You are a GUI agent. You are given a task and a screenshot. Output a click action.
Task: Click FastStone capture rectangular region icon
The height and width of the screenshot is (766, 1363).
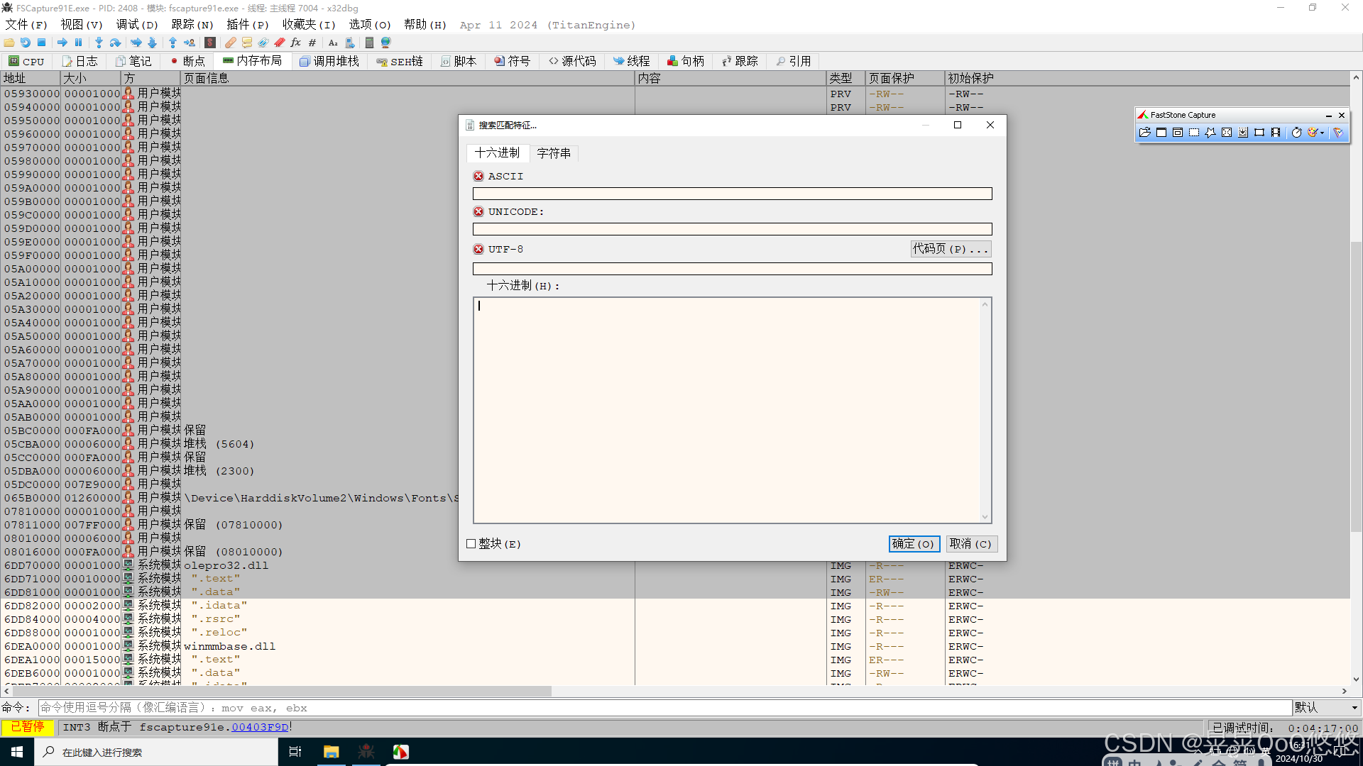(x=1194, y=133)
